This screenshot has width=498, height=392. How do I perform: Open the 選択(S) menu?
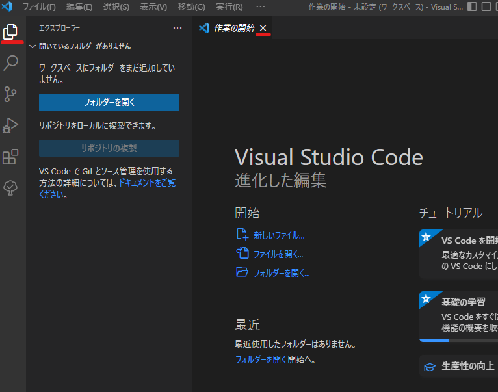click(x=116, y=7)
